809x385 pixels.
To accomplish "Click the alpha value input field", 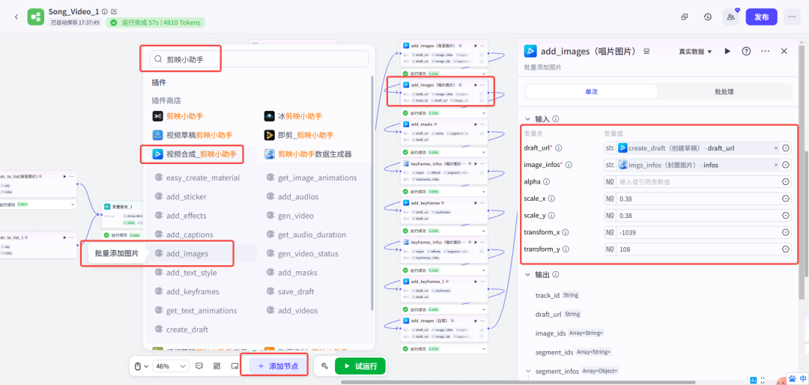I will (x=698, y=182).
